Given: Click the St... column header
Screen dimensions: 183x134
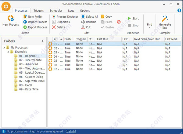Looking at the screenshot, I should pos(92,39).
